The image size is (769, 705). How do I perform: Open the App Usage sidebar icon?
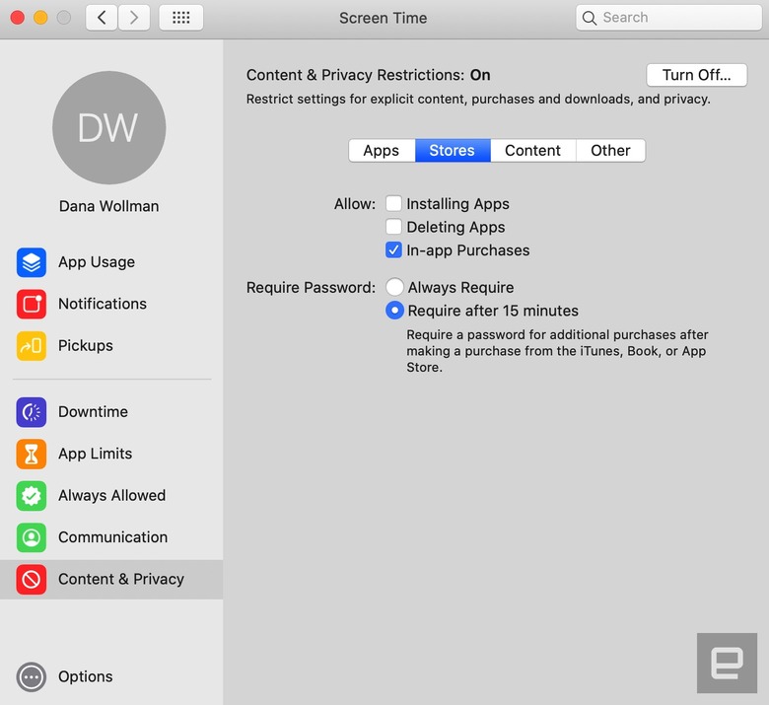[x=32, y=262]
